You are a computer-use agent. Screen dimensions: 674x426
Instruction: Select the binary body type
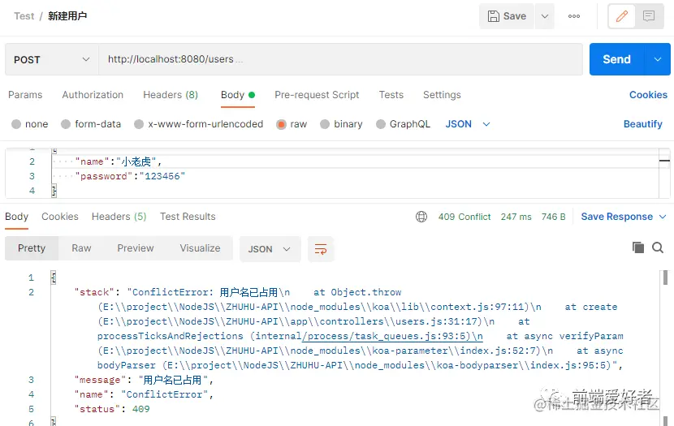pyautogui.click(x=341, y=124)
